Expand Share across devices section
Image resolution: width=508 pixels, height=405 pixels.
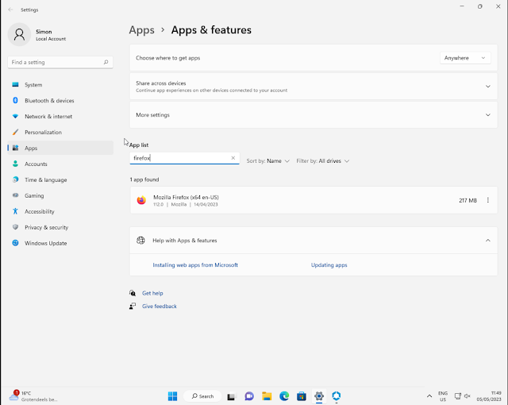tap(314, 87)
